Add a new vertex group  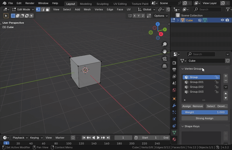pos(226,76)
